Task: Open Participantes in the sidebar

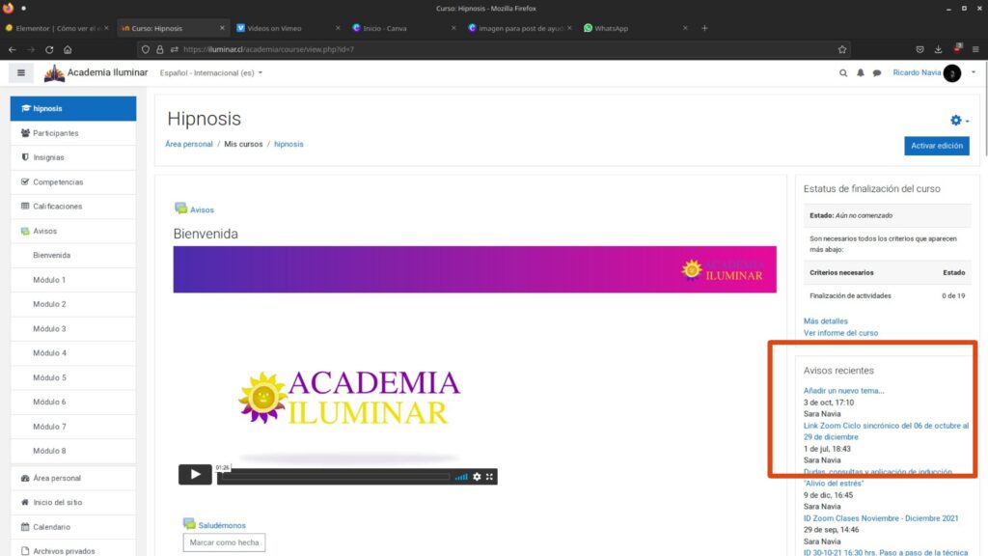Action: click(73, 133)
